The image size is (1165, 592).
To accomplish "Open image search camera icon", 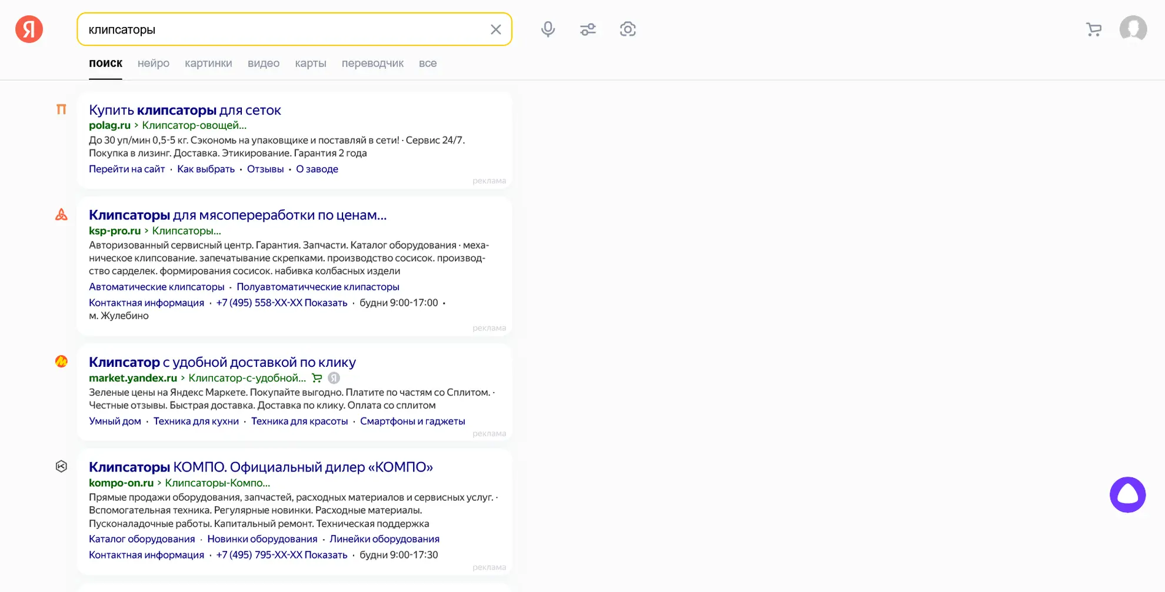I will (627, 29).
